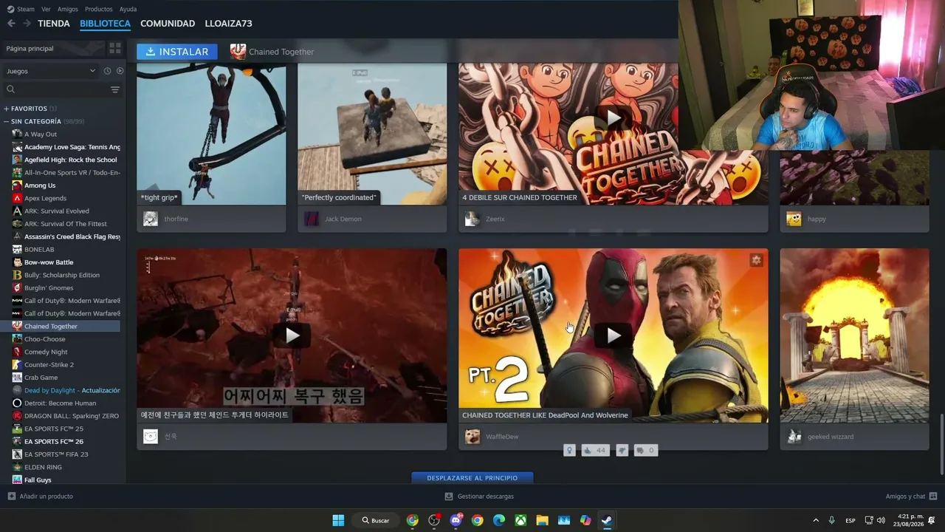Click the Steam taskbar icon

point(607,520)
